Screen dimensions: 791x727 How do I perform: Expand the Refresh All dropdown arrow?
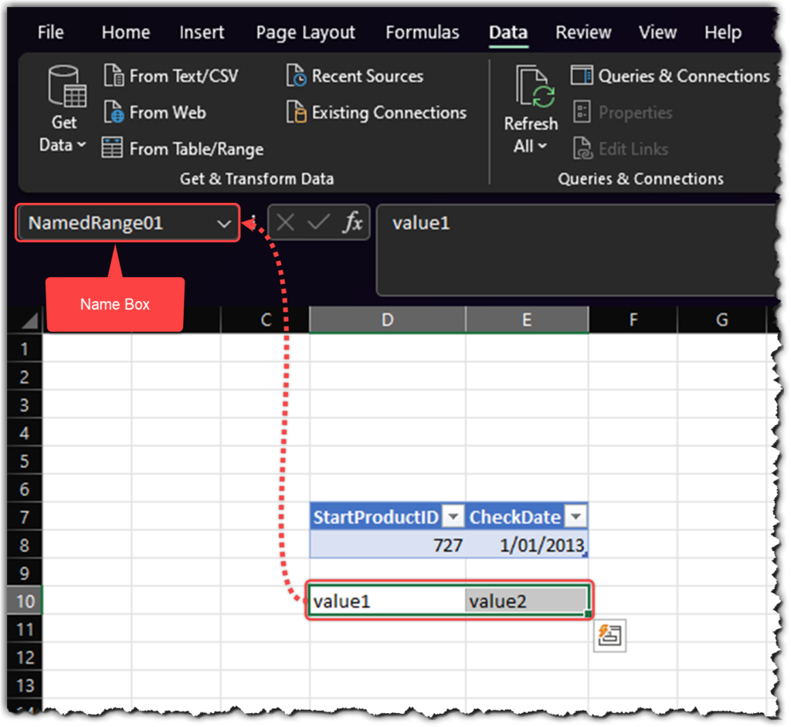point(543,146)
